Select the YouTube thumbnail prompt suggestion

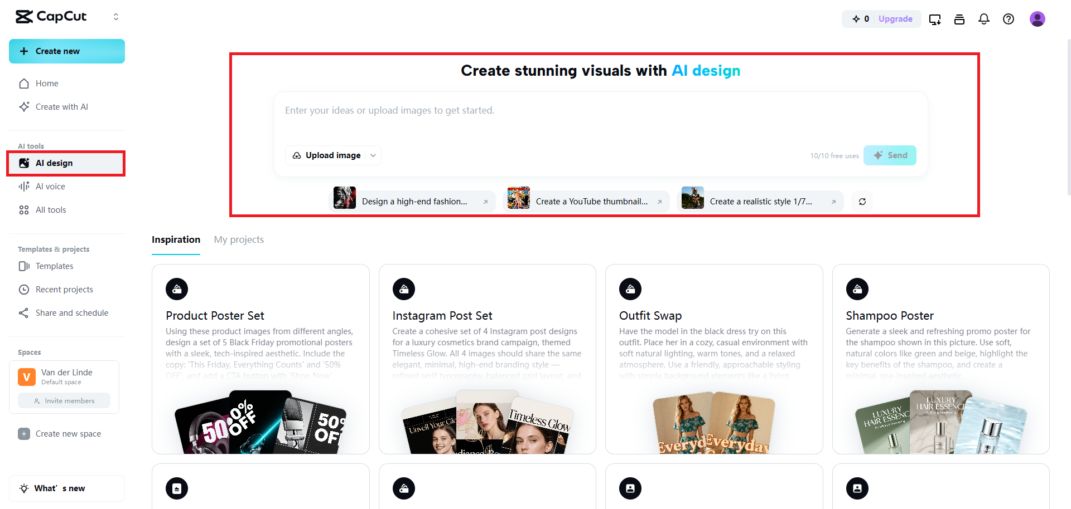click(x=586, y=202)
